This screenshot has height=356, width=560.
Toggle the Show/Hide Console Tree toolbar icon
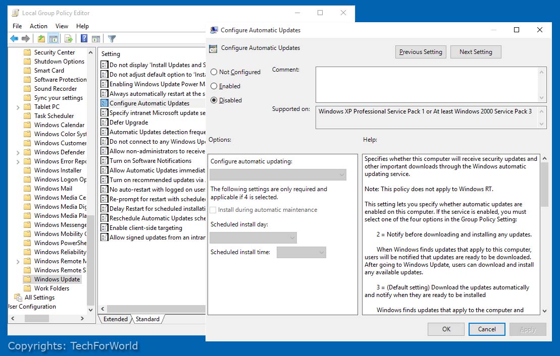[53, 38]
